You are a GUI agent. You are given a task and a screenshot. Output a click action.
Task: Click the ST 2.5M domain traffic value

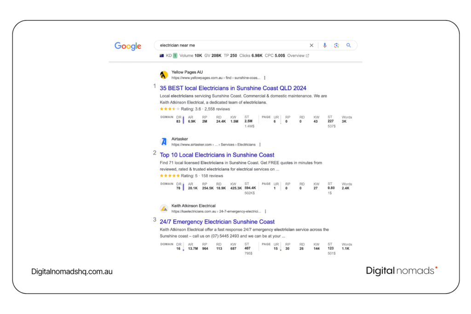(248, 121)
